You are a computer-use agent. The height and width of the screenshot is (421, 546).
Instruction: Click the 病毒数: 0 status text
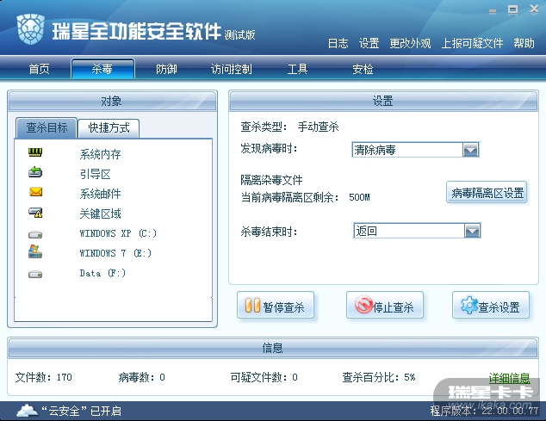(x=141, y=377)
